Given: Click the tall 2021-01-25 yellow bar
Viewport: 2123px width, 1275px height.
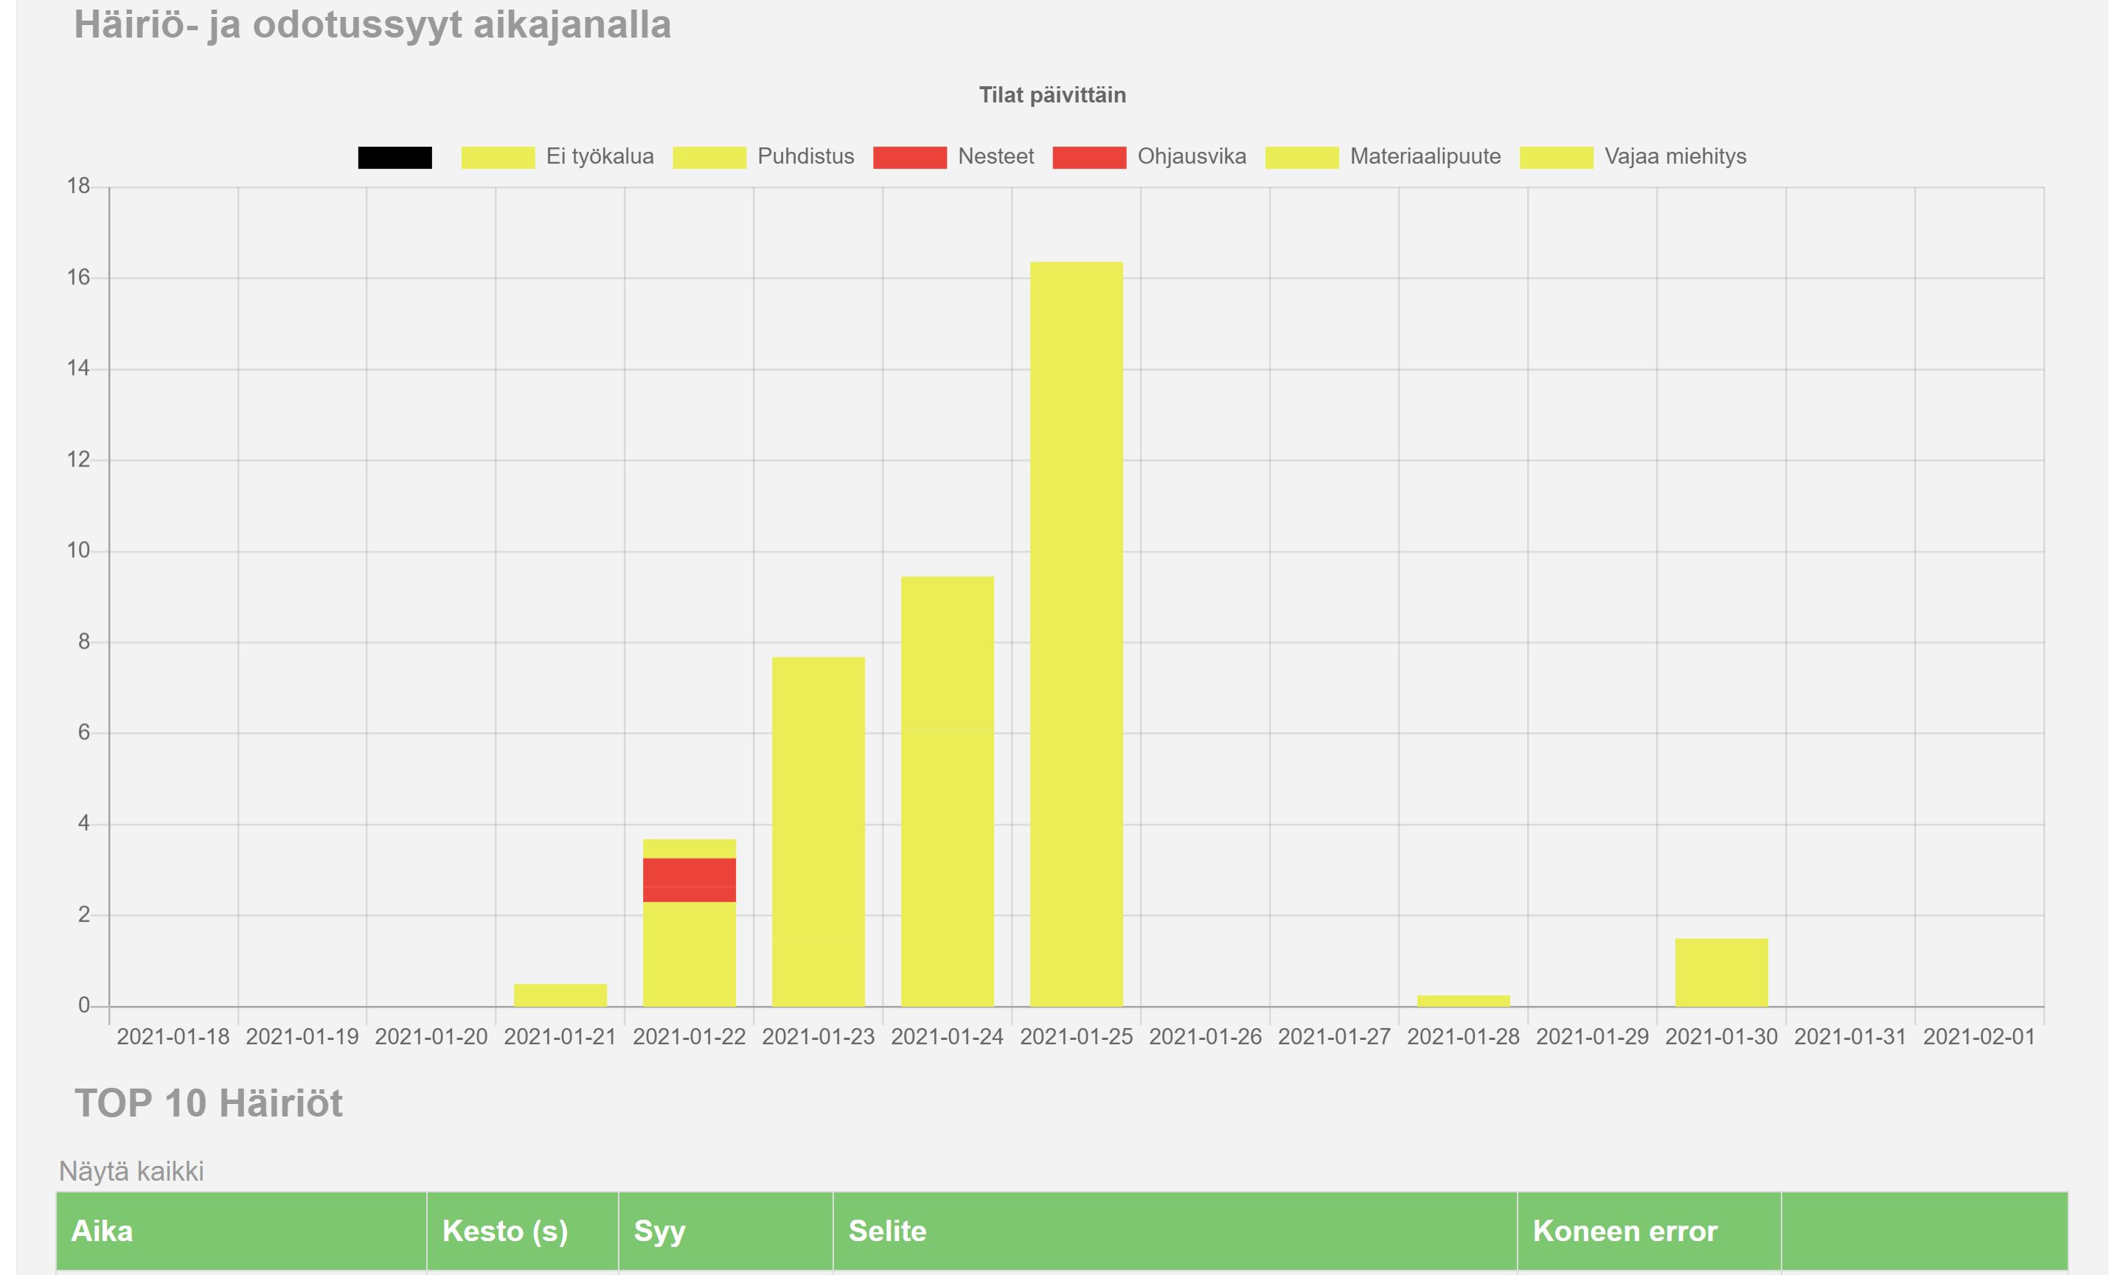Looking at the screenshot, I should pyautogui.click(x=1076, y=636).
